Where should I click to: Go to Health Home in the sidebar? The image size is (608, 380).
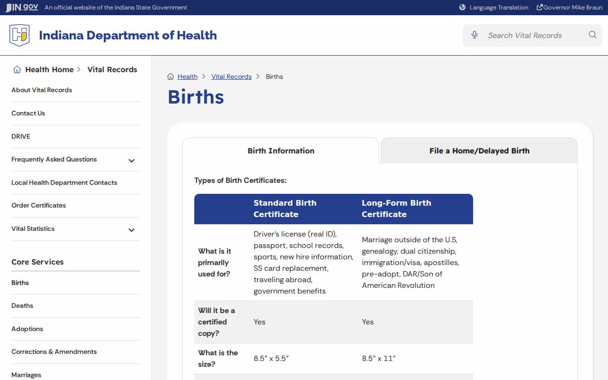tap(49, 69)
